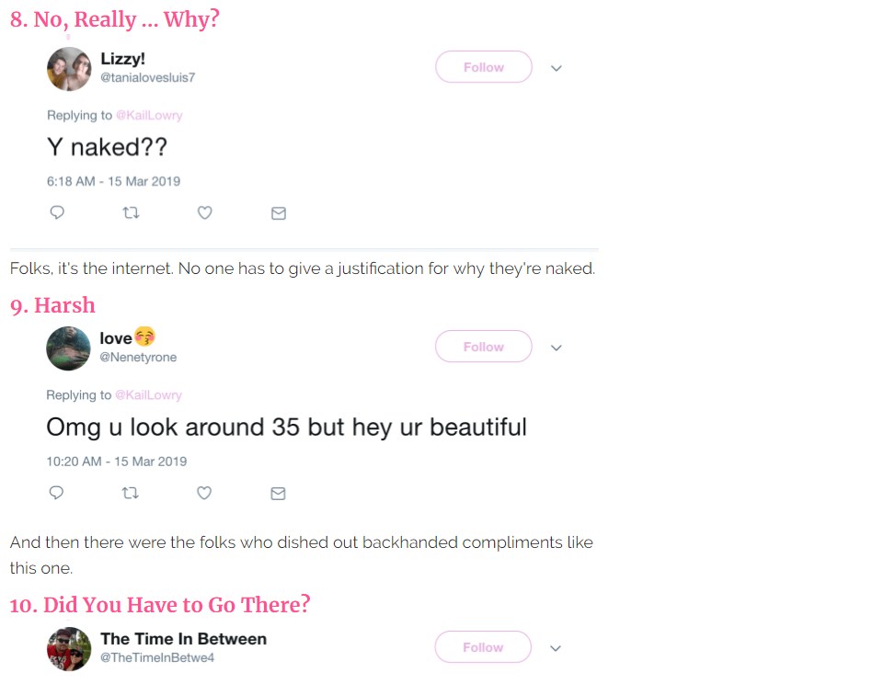Viewport: 884px width, 684px height.
Task: Retweet Lizzy's "Y naked??" tweet
Action: pyautogui.click(x=131, y=212)
